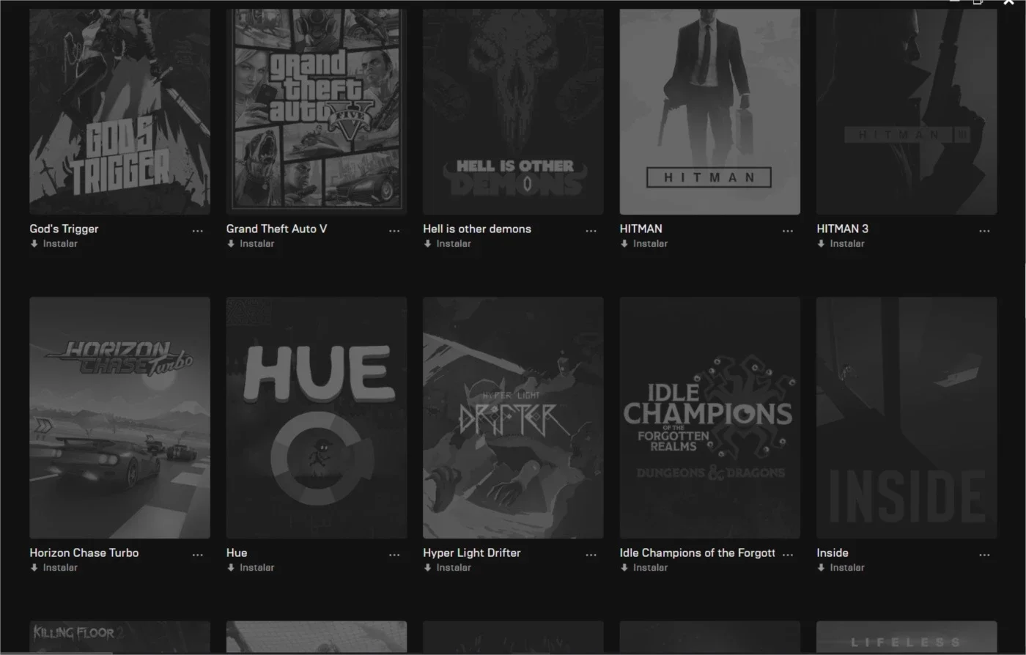
Task: Click the Hue title text
Action: 237,552
